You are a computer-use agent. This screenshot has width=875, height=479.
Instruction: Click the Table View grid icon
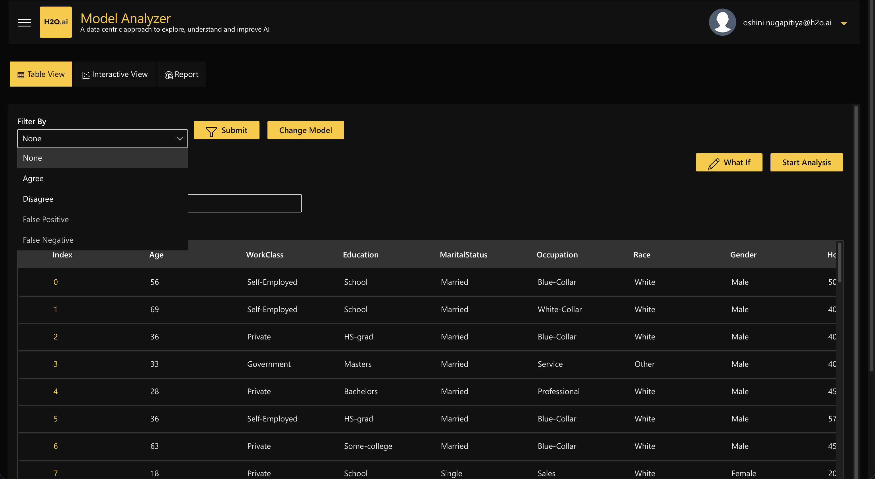pyautogui.click(x=21, y=75)
